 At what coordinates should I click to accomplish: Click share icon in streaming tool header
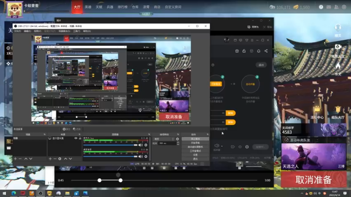[x=266, y=51]
